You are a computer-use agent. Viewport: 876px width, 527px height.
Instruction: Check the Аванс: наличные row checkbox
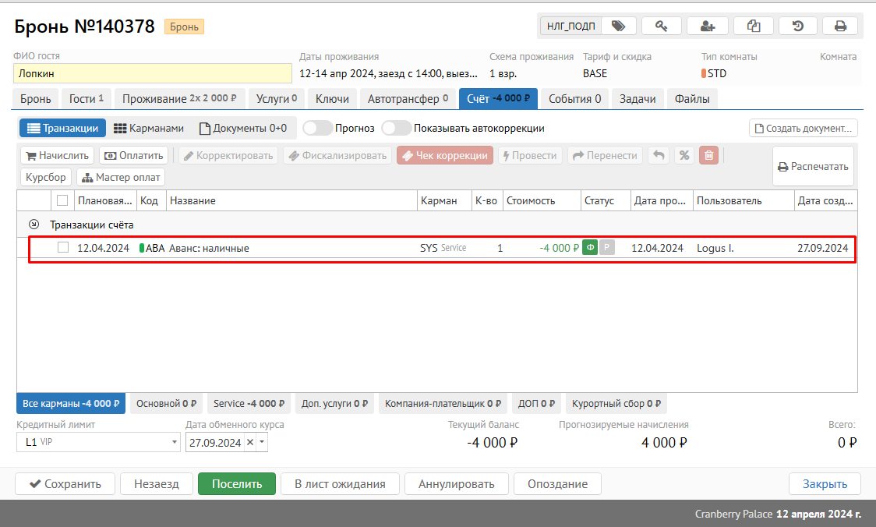[63, 248]
